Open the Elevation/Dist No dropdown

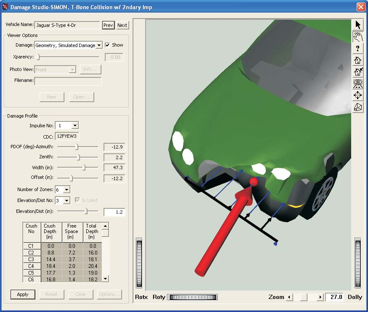tap(66, 200)
